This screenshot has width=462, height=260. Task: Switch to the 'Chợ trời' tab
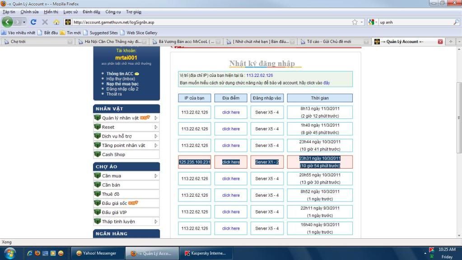(38, 42)
